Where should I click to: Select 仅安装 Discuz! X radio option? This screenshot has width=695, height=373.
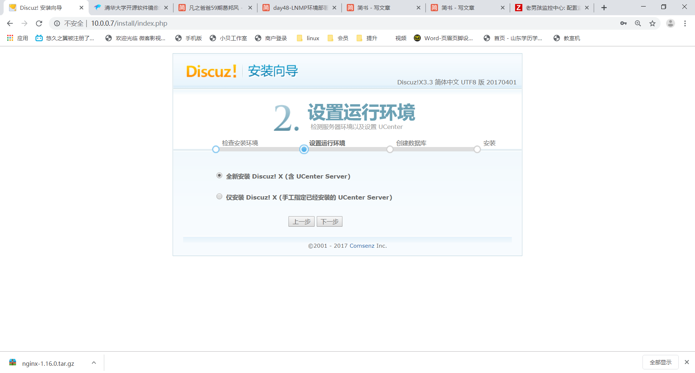point(219,196)
